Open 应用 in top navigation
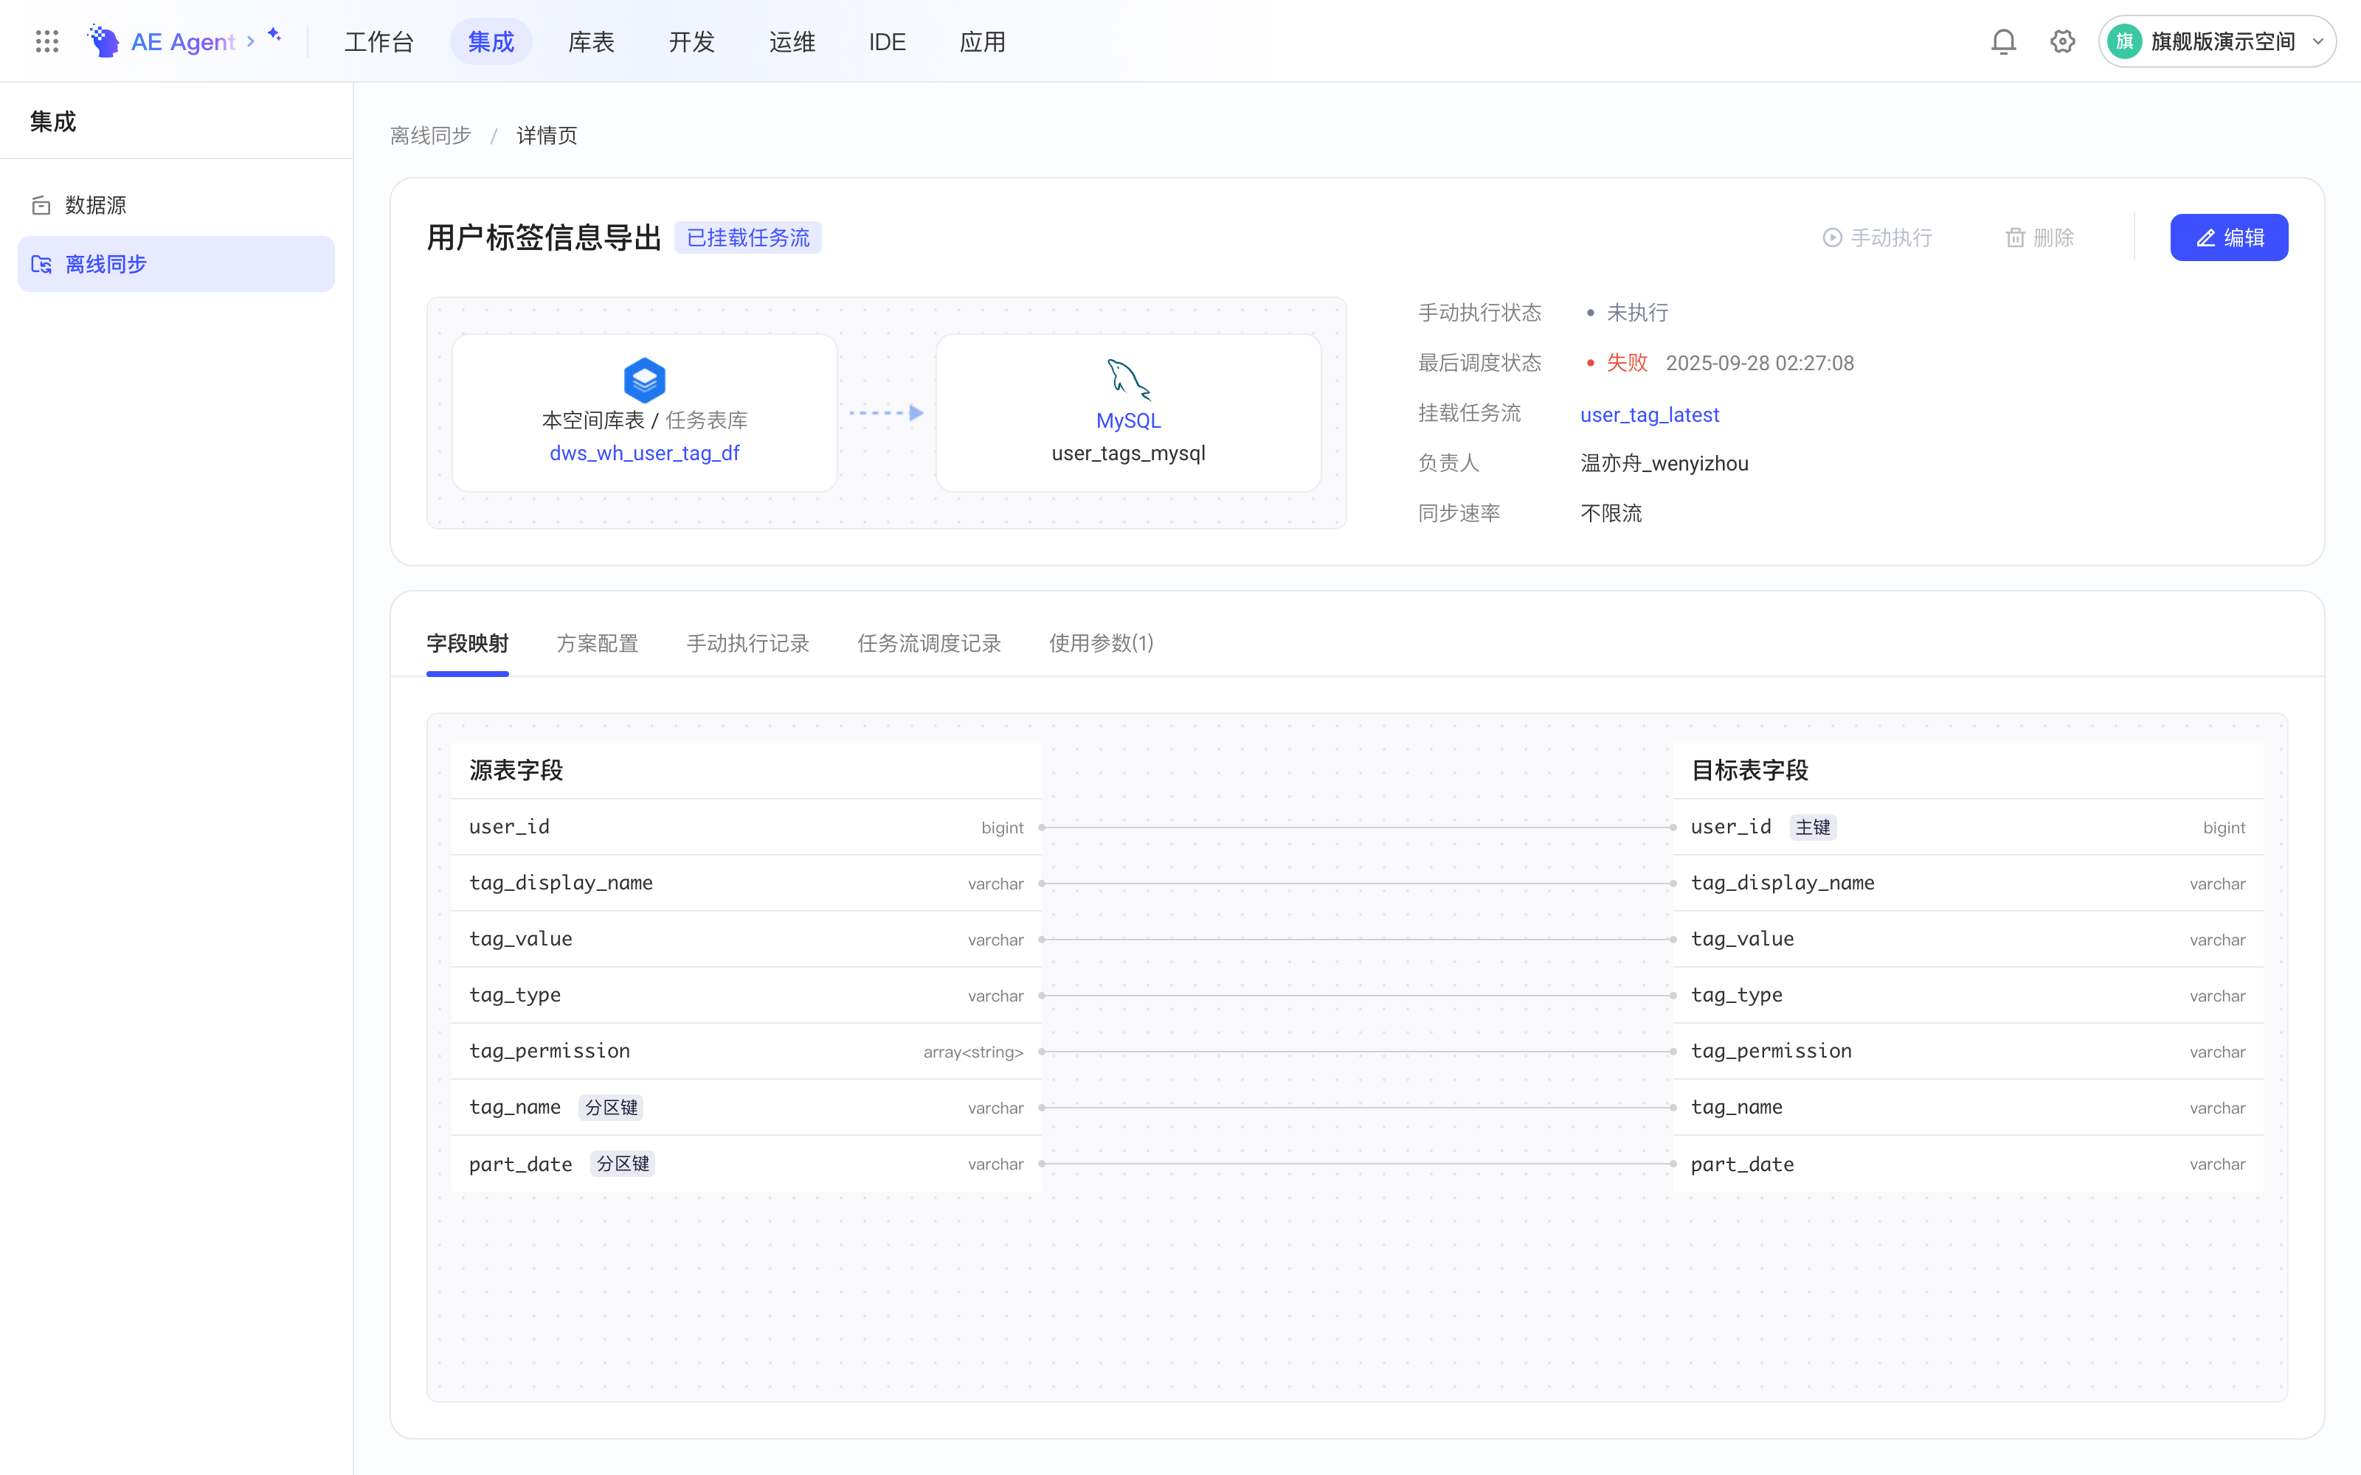The image size is (2361, 1475). 983,41
